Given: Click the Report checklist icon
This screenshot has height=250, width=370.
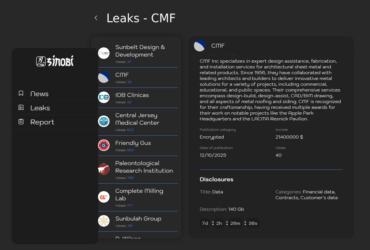Looking at the screenshot, I should (x=21, y=122).
